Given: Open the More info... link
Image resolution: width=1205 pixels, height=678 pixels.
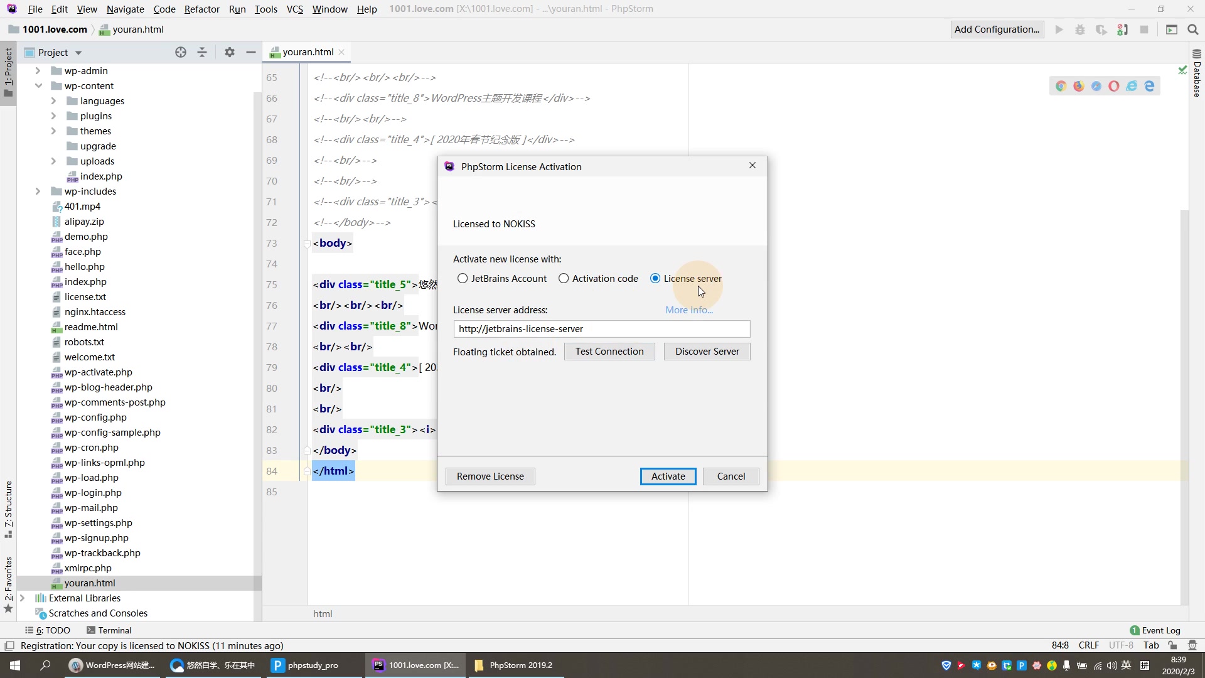Looking at the screenshot, I should pos(689,310).
